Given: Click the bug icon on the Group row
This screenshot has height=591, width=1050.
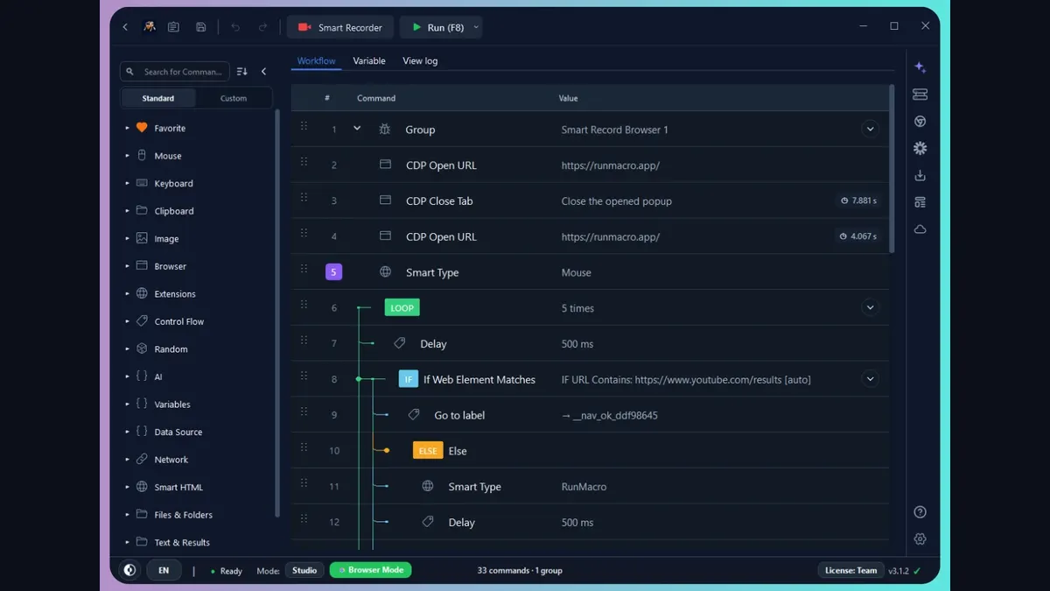Looking at the screenshot, I should pyautogui.click(x=385, y=129).
